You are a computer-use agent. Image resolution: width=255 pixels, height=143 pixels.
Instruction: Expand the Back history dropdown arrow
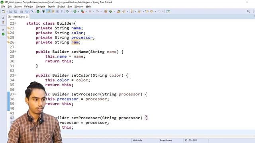[155, 11]
